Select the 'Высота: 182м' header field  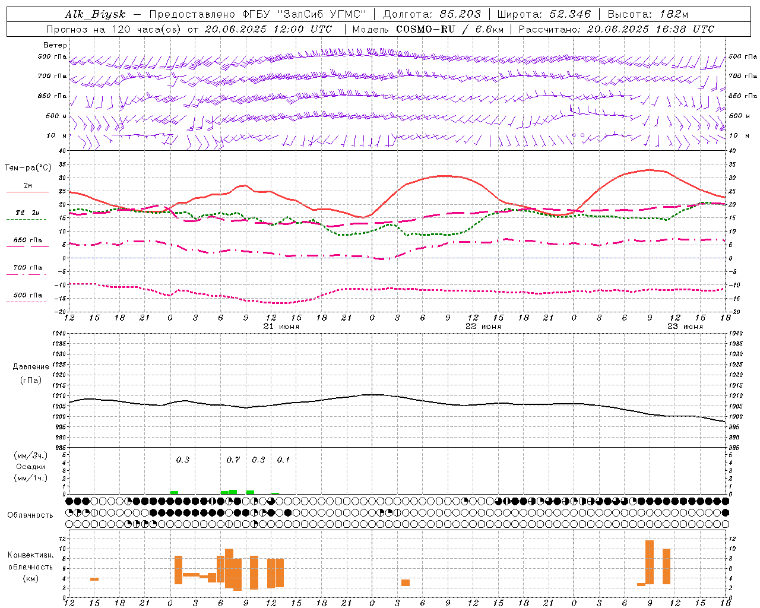click(648, 14)
